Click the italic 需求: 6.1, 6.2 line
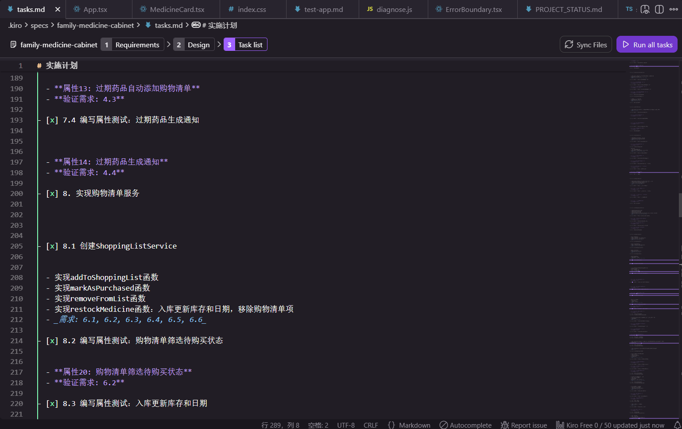The image size is (682, 429). [x=130, y=319]
